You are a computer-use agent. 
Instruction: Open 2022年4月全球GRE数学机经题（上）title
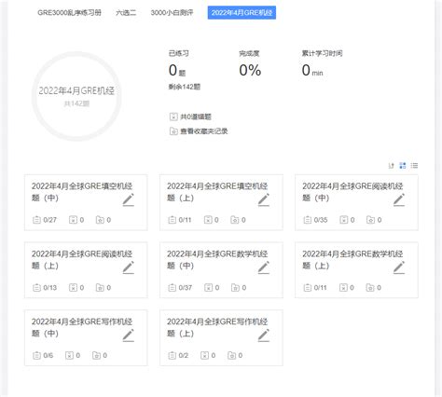click(x=352, y=260)
